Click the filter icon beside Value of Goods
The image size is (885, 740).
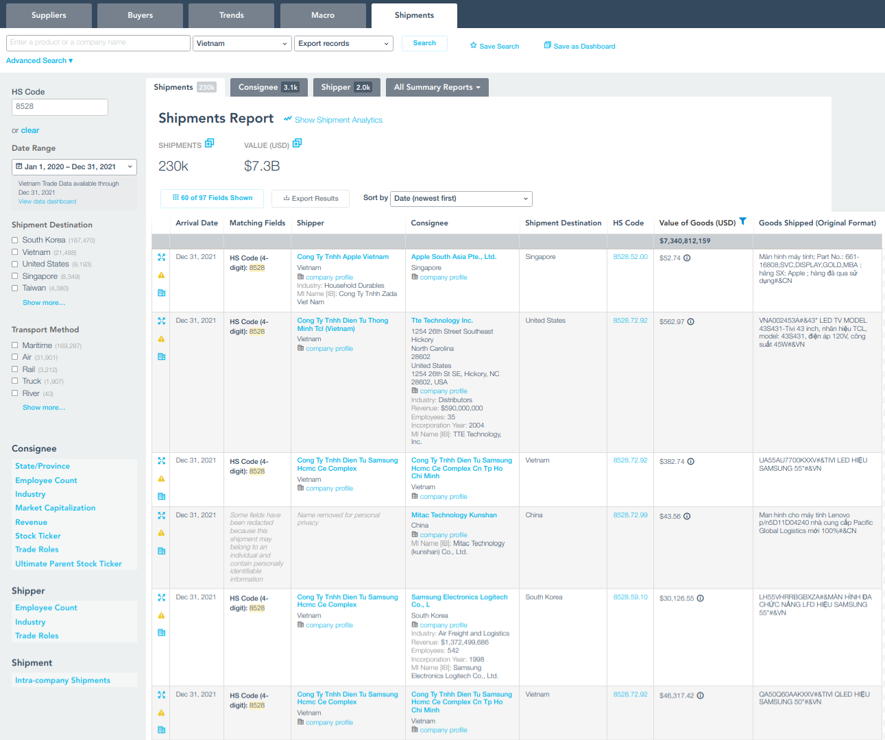(x=742, y=221)
